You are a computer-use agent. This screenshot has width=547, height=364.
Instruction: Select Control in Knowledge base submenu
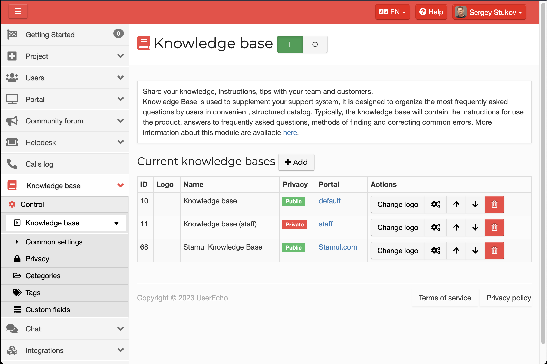[x=65, y=204]
